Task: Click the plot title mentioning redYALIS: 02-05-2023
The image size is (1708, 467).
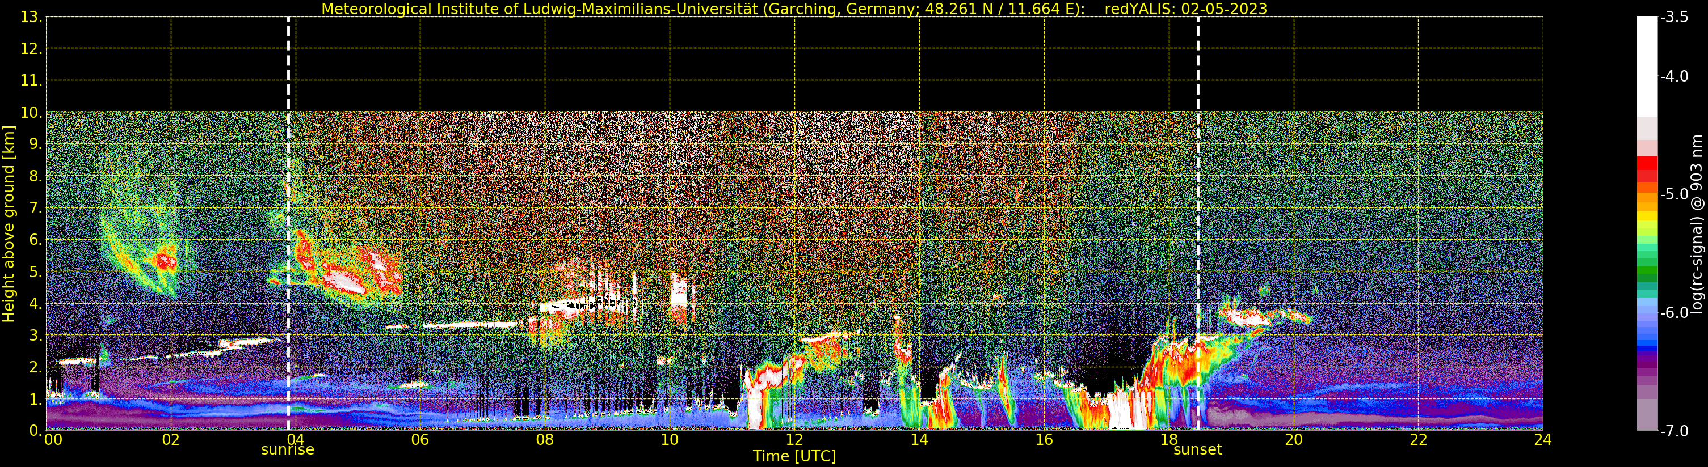Action: 794,9
